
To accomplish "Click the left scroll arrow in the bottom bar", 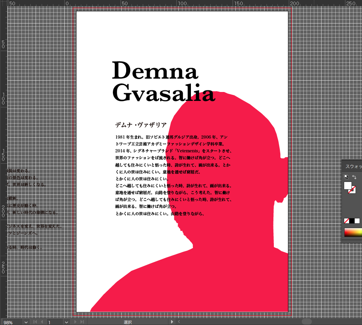I will (x=179, y=321).
